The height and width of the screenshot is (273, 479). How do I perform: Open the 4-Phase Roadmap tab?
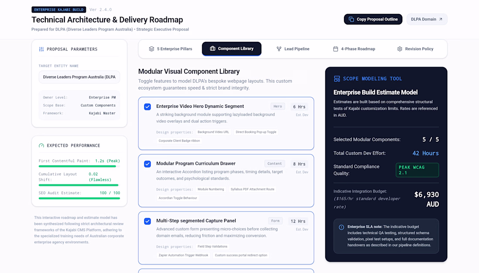tap(354, 49)
